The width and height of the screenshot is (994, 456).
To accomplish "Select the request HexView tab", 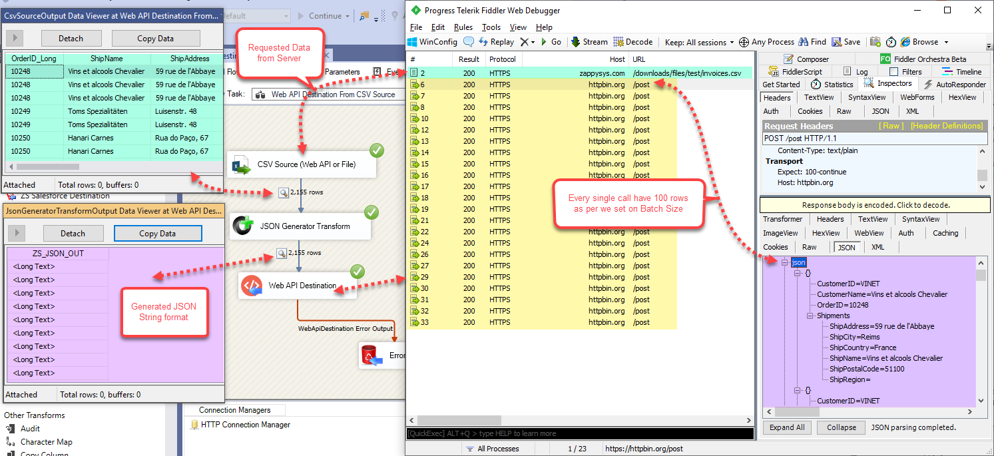I will (962, 97).
